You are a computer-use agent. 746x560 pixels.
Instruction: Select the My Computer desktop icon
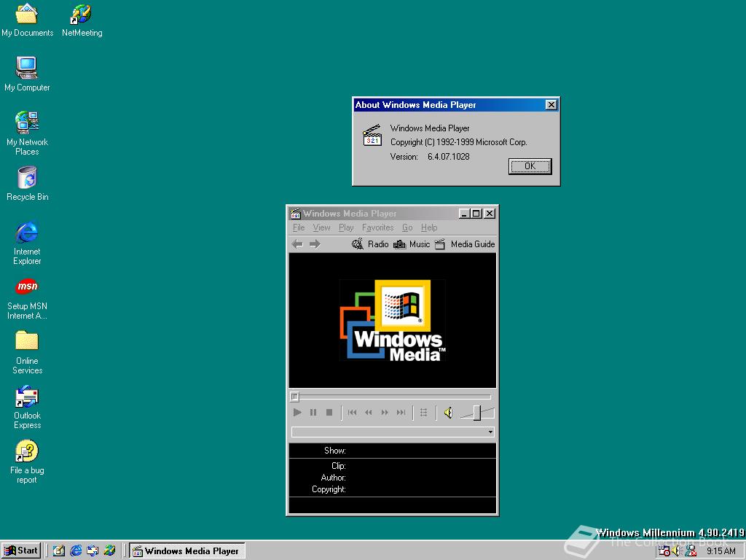(27, 74)
